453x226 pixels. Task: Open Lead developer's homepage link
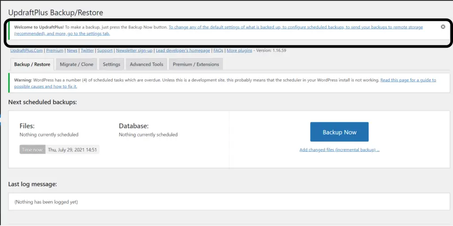[183, 50]
